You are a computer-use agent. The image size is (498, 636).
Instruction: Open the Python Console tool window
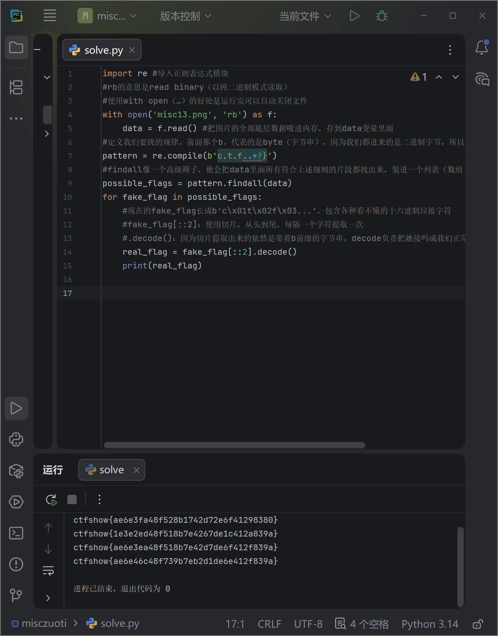[16, 440]
